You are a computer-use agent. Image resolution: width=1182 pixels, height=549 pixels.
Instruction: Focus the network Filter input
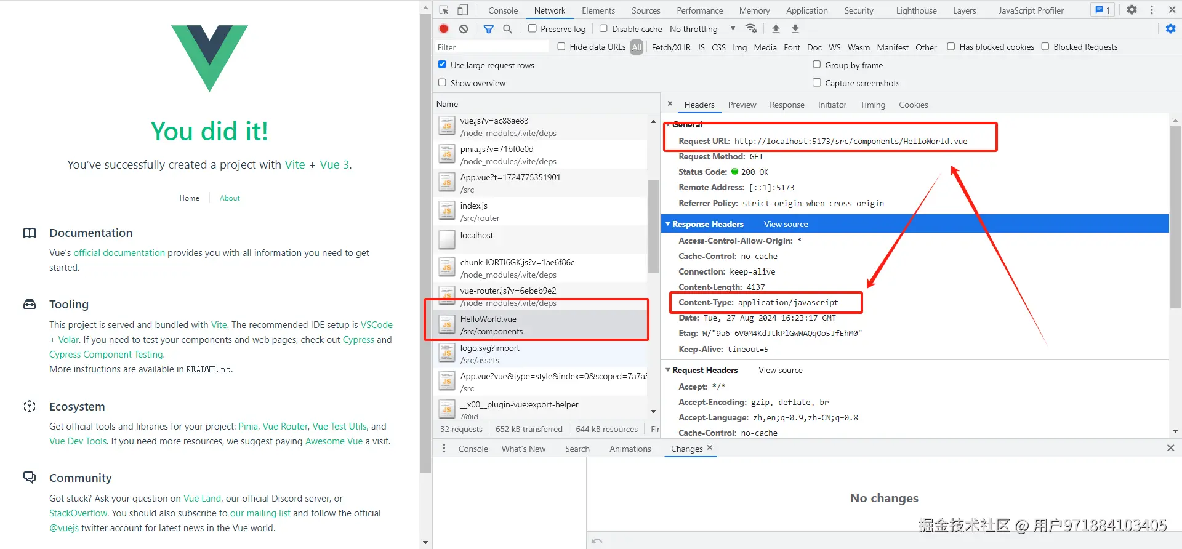coord(491,47)
